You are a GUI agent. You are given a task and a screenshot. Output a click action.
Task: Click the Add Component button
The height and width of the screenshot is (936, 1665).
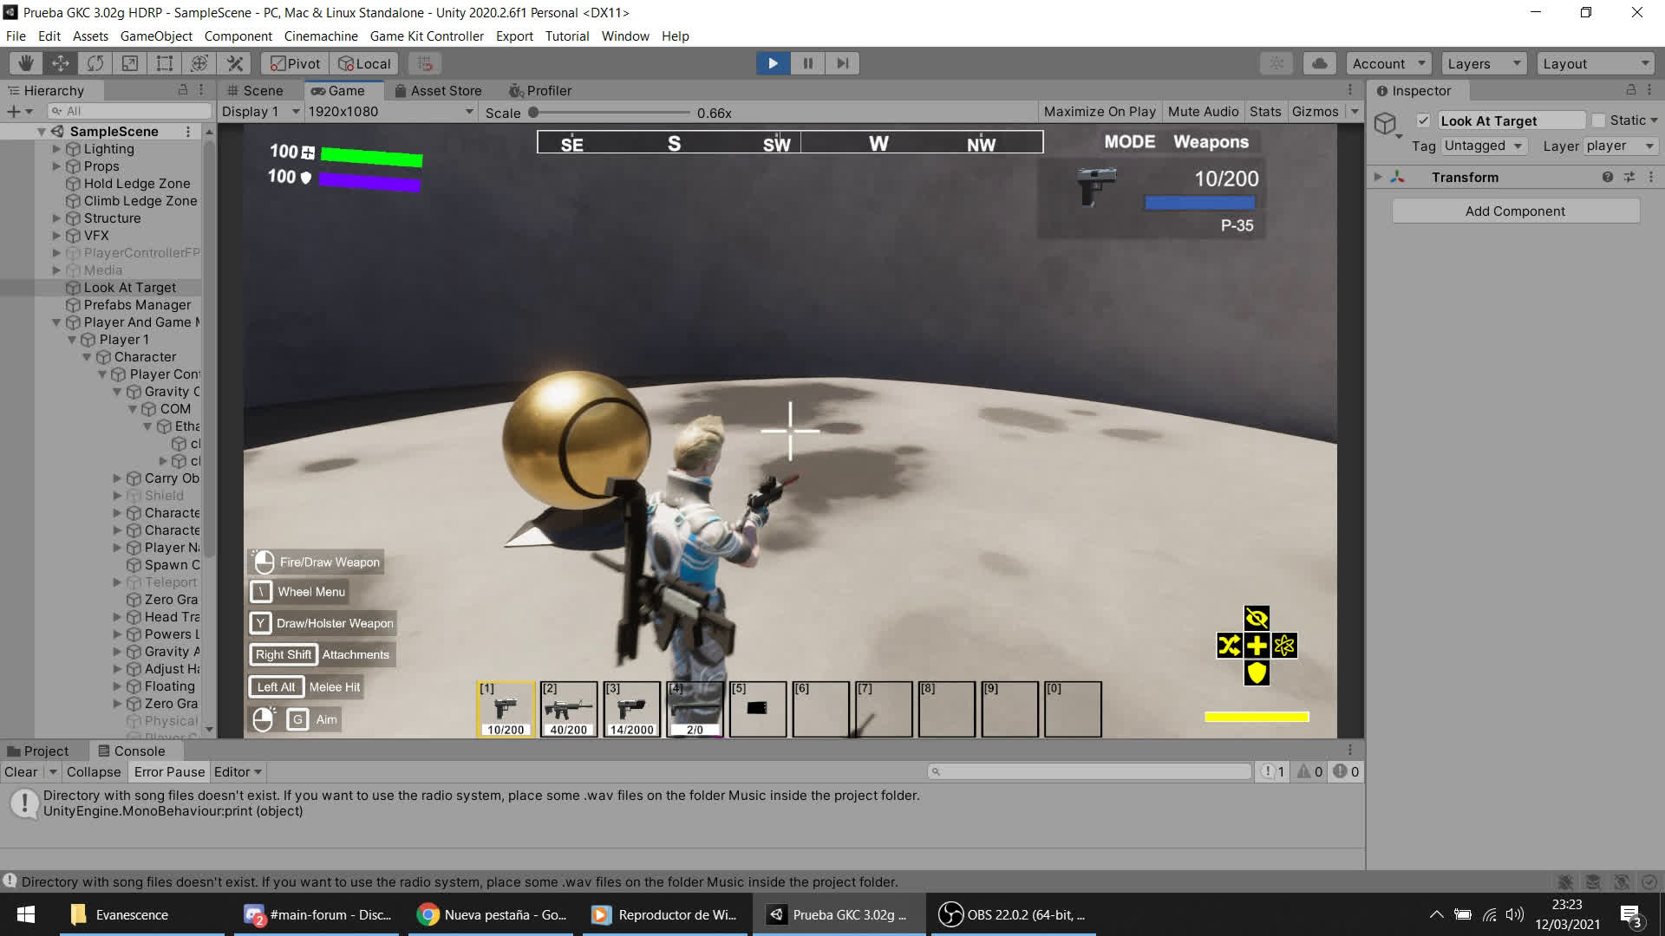pos(1515,211)
